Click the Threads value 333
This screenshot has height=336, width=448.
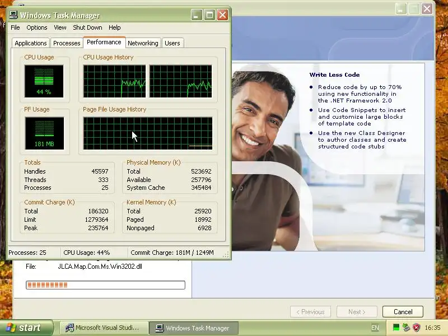tap(103, 180)
